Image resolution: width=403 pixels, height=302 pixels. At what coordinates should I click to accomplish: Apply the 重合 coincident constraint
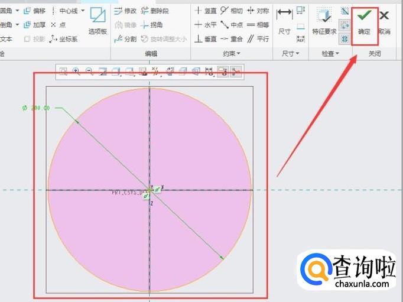(x=232, y=39)
